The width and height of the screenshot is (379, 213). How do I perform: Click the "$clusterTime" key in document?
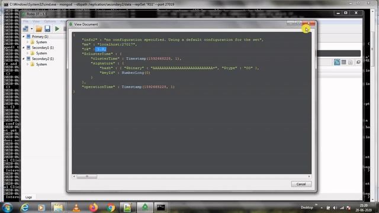point(97,54)
